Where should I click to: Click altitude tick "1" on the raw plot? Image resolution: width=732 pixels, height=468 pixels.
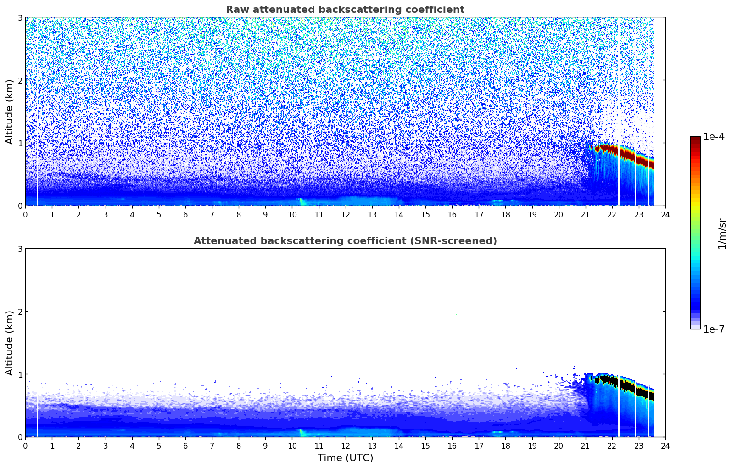(x=20, y=143)
